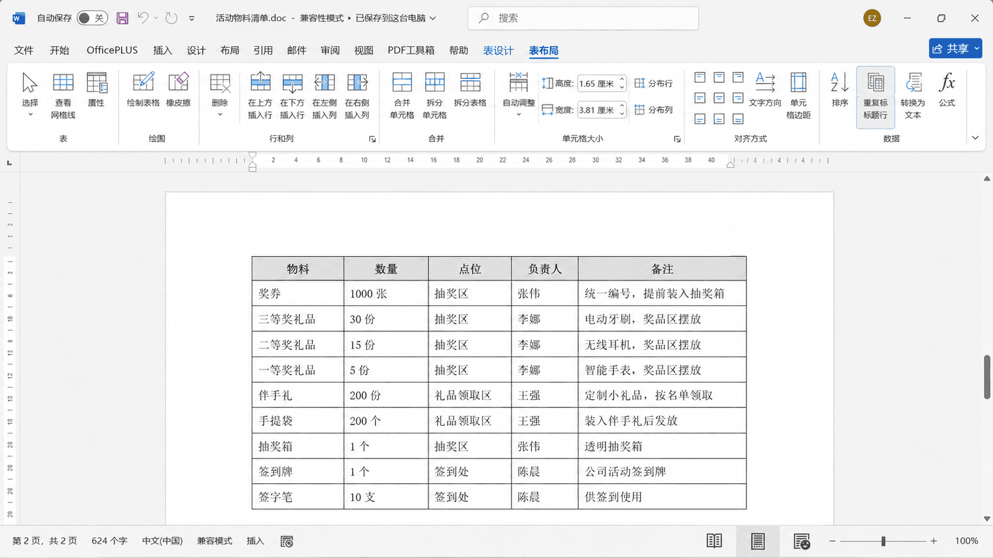Viewport: 993px width, 558px height.
Task: Switch to Web layout view
Action: pyautogui.click(x=802, y=541)
